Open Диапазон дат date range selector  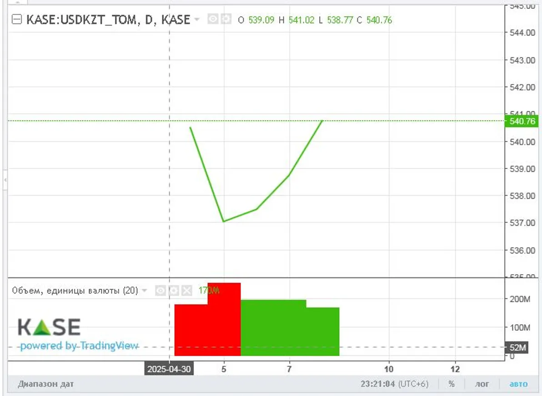pyautogui.click(x=45, y=384)
